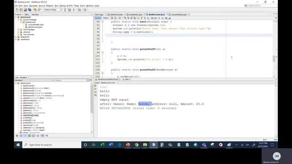292x164 pixels.
Task: Switch to the HelloWorld.java editor tab
Action: (x=116, y=15)
